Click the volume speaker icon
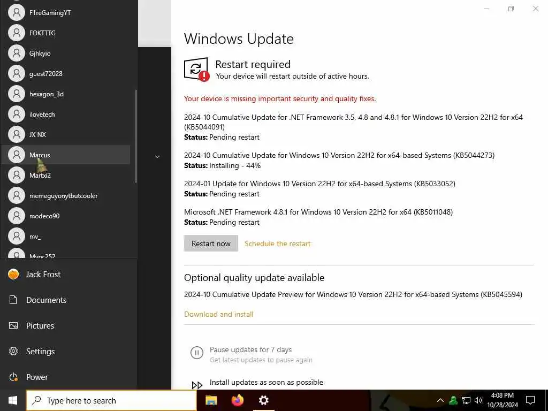 pos(478,400)
